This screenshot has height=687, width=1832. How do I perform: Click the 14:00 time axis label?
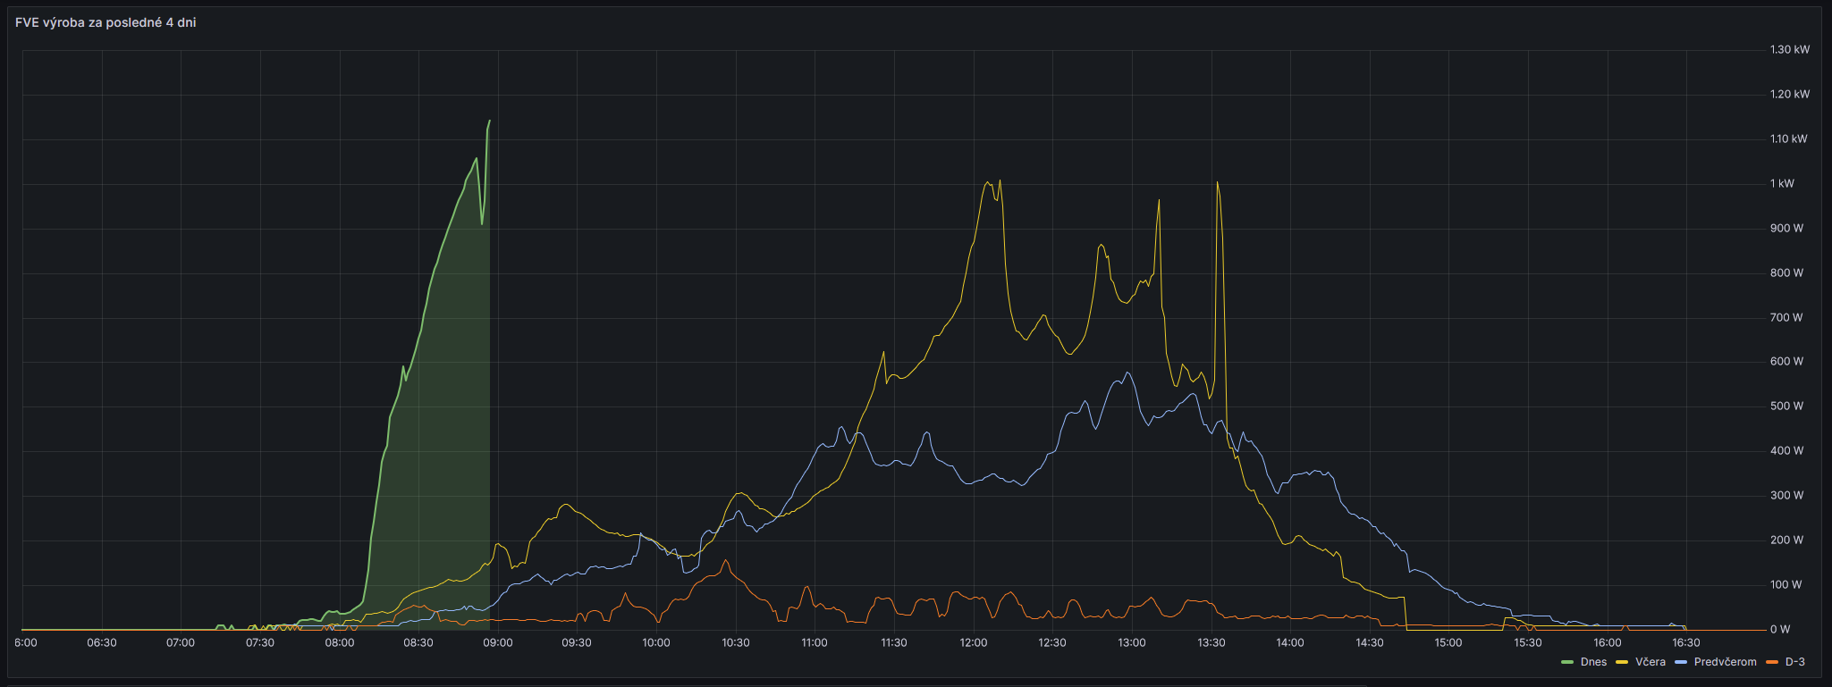click(x=1290, y=643)
